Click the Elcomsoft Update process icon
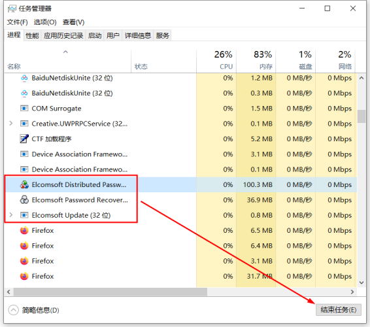The width and height of the screenshot is (370, 327). tap(24, 215)
